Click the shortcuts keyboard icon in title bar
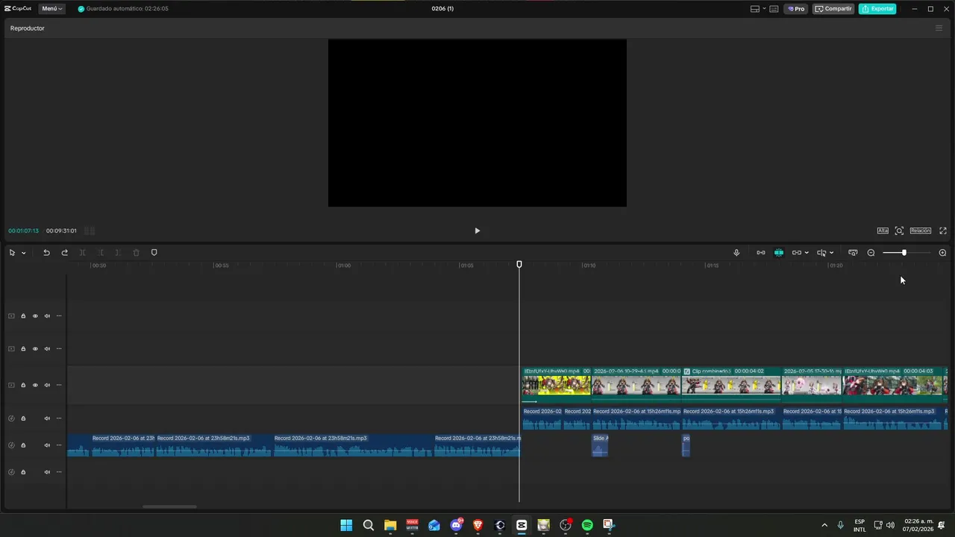Viewport: 955px width, 537px height. tap(774, 9)
